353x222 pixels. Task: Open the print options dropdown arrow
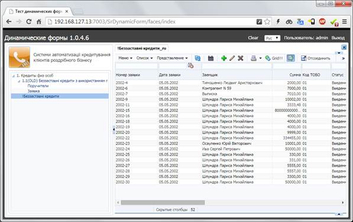[x=261, y=58]
